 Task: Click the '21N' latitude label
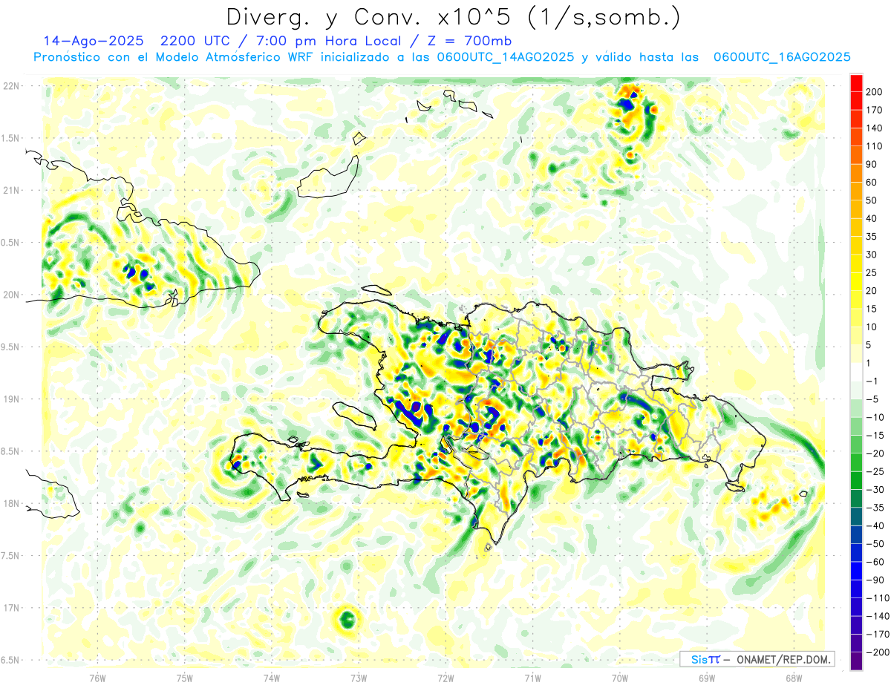(x=11, y=190)
